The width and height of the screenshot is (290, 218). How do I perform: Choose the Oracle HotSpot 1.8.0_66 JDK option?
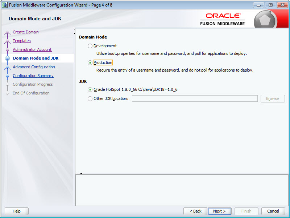pyautogui.click(x=90, y=89)
